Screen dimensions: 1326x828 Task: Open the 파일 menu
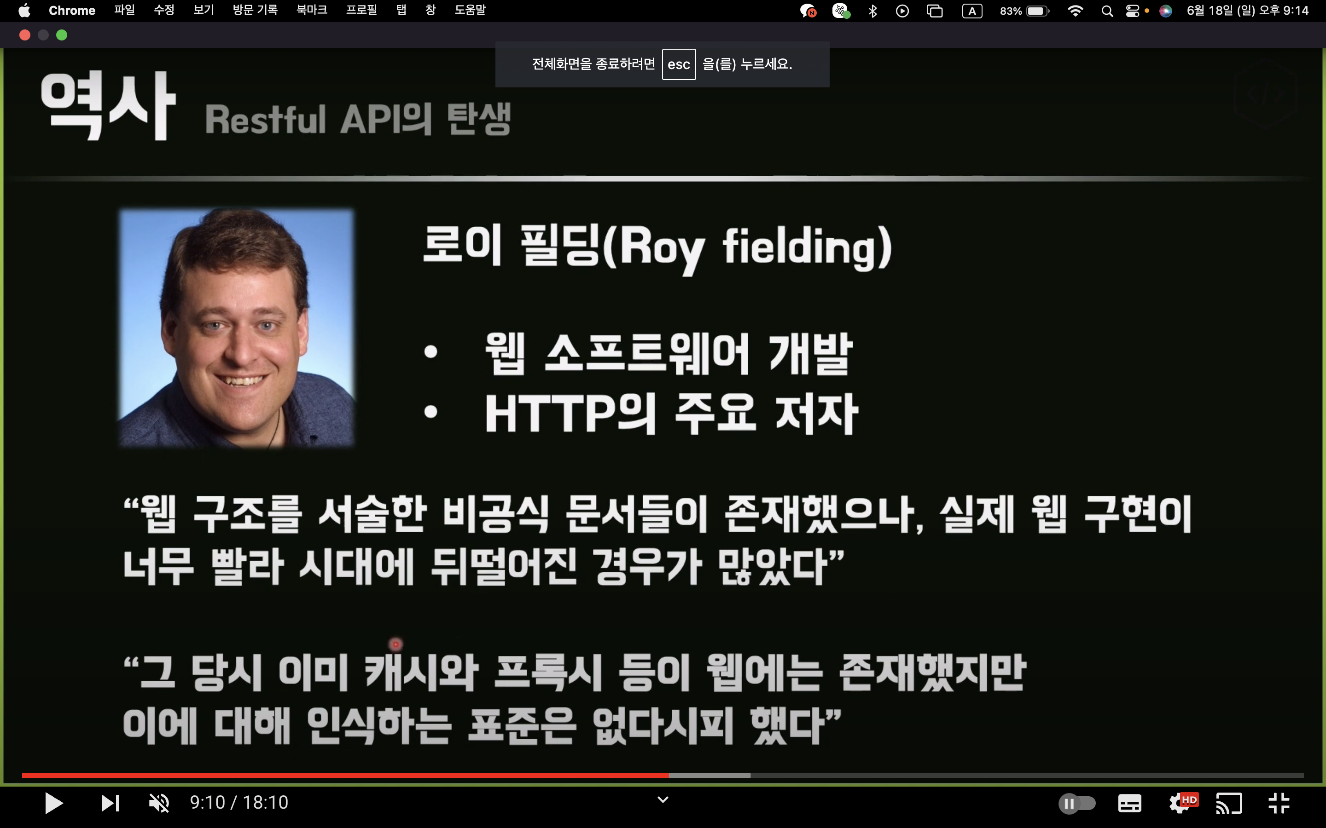tap(124, 11)
